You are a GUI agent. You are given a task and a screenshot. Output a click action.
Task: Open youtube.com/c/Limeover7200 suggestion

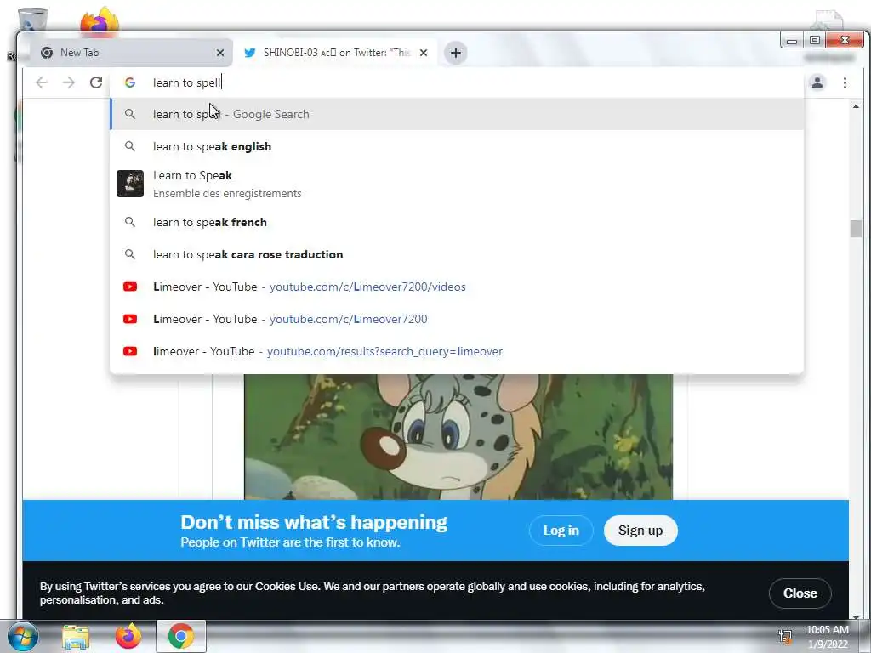coord(457,319)
